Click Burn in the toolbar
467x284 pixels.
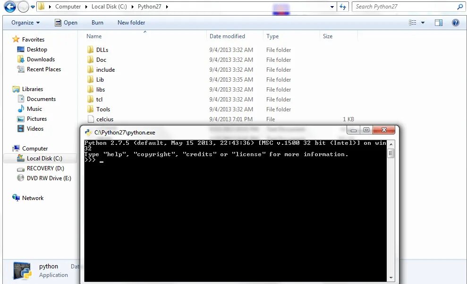click(x=97, y=23)
